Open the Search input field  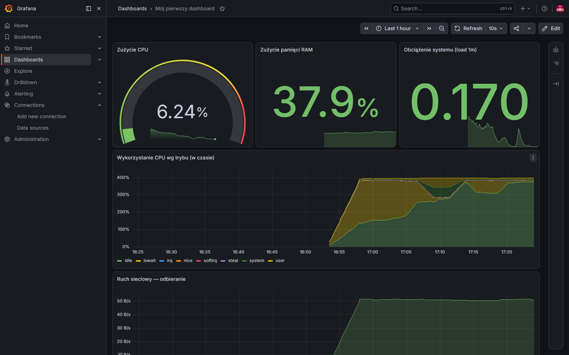(x=452, y=9)
